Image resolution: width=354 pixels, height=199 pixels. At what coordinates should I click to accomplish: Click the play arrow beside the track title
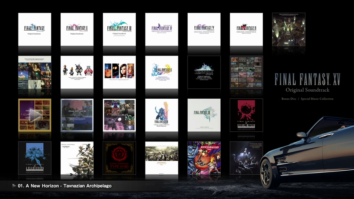pos(15,186)
